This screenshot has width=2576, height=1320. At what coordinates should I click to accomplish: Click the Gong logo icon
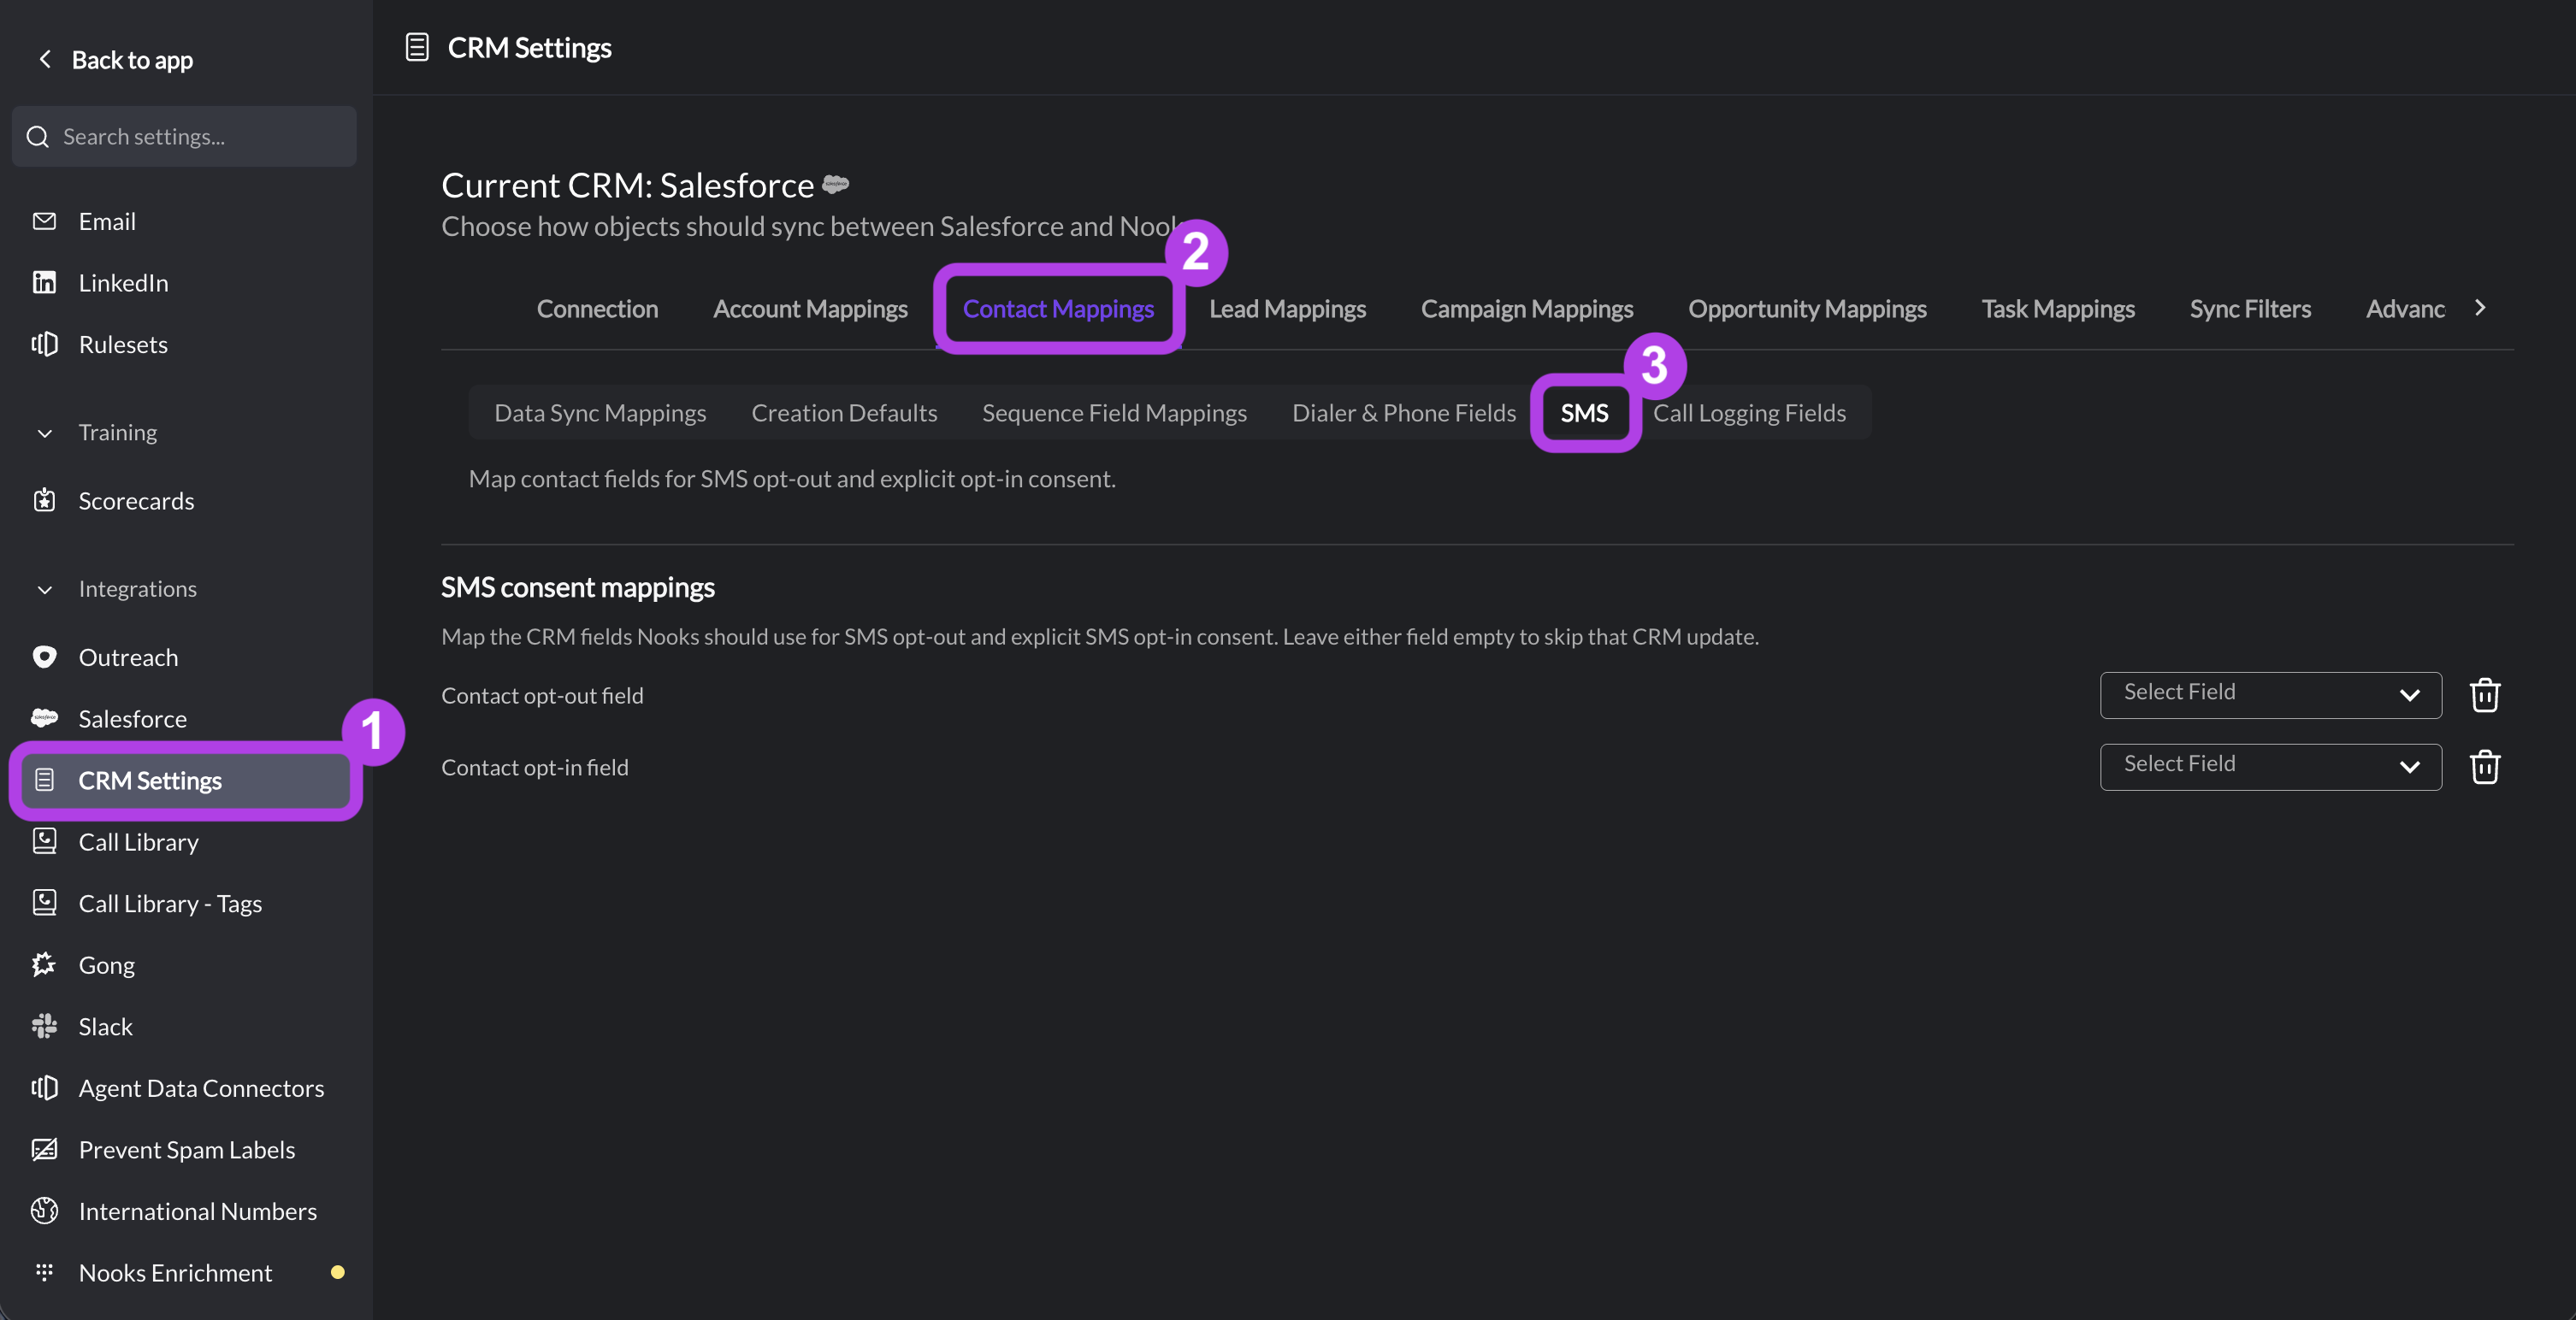(44, 964)
